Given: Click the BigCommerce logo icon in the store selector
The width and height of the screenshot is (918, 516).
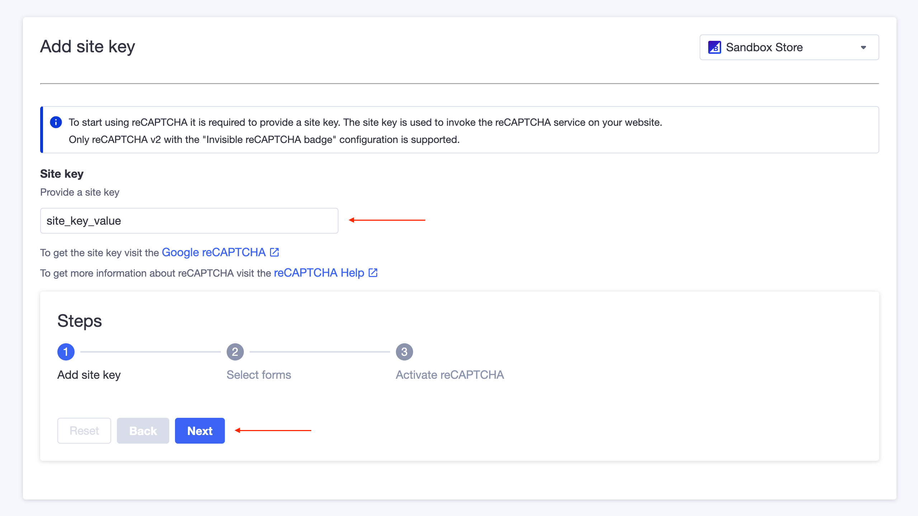Looking at the screenshot, I should pyautogui.click(x=715, y=47).
